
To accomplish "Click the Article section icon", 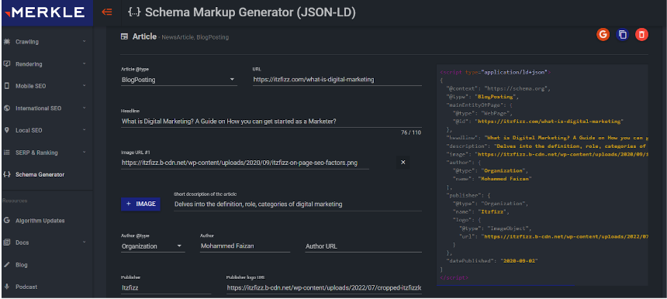I will (124, 37).
